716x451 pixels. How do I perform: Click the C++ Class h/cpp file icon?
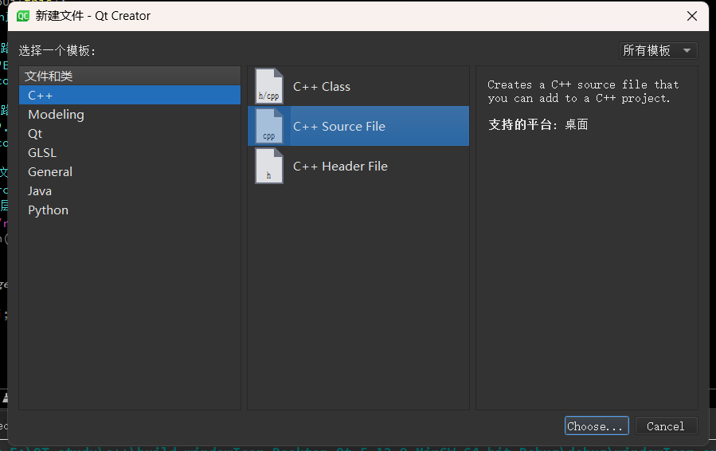(269, 86)
